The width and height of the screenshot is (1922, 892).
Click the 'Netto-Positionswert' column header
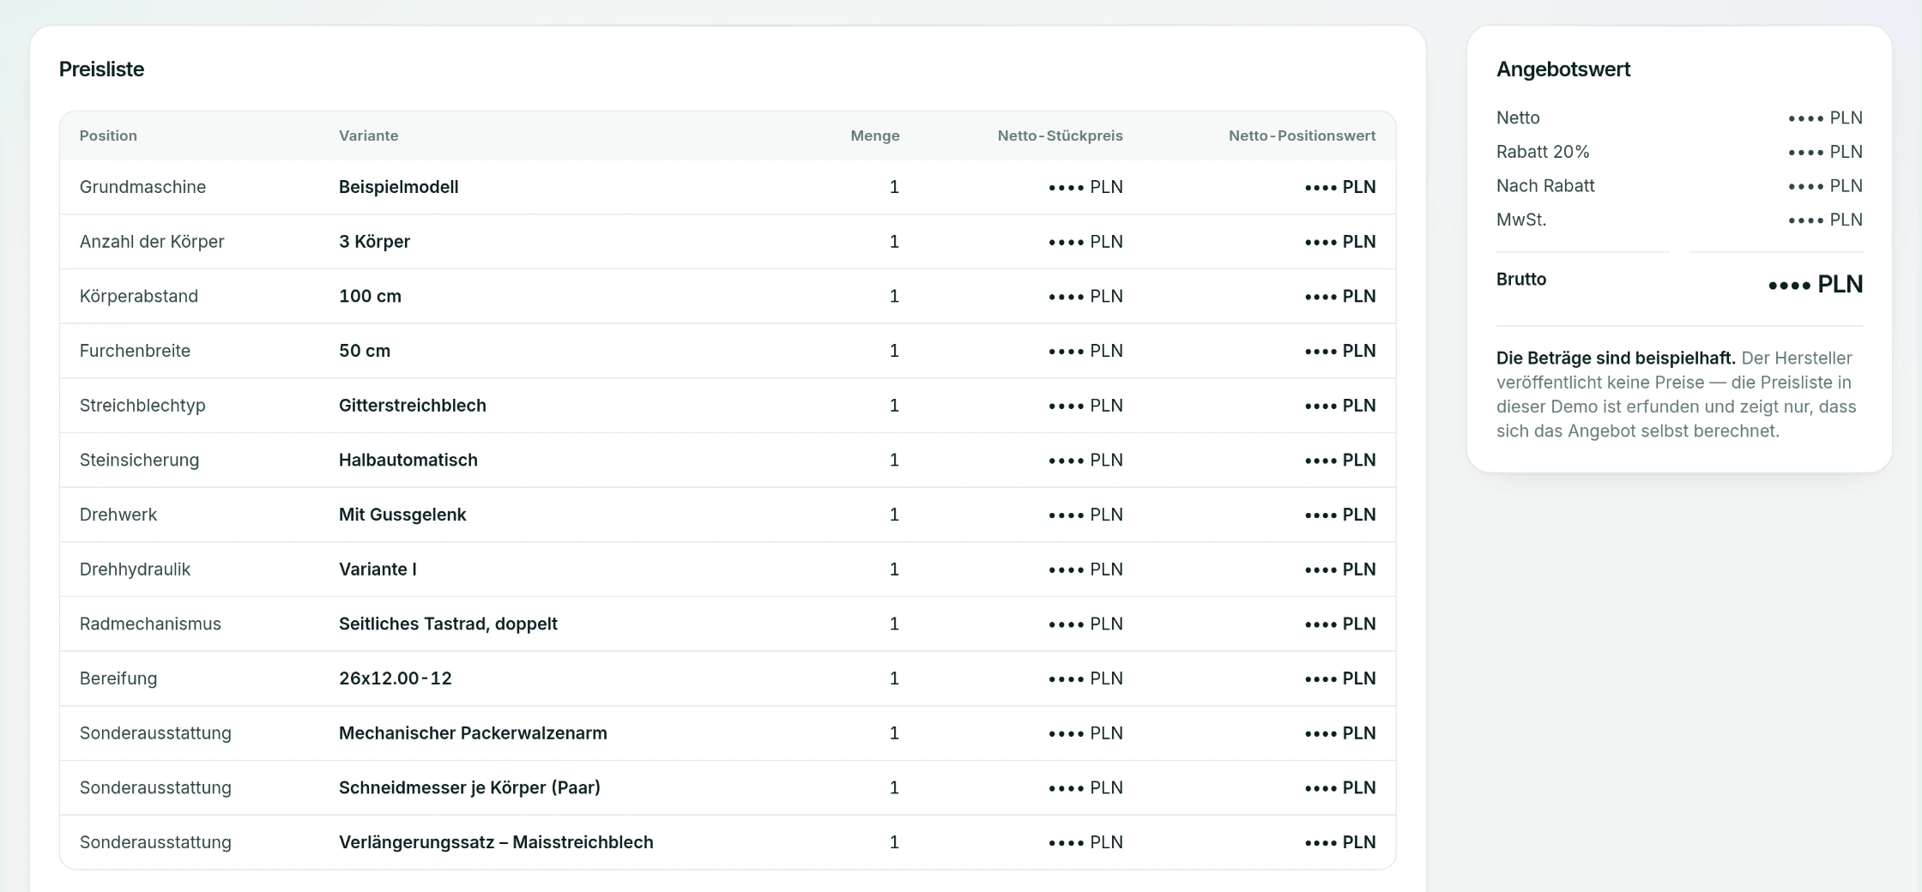click(1302, 136)
